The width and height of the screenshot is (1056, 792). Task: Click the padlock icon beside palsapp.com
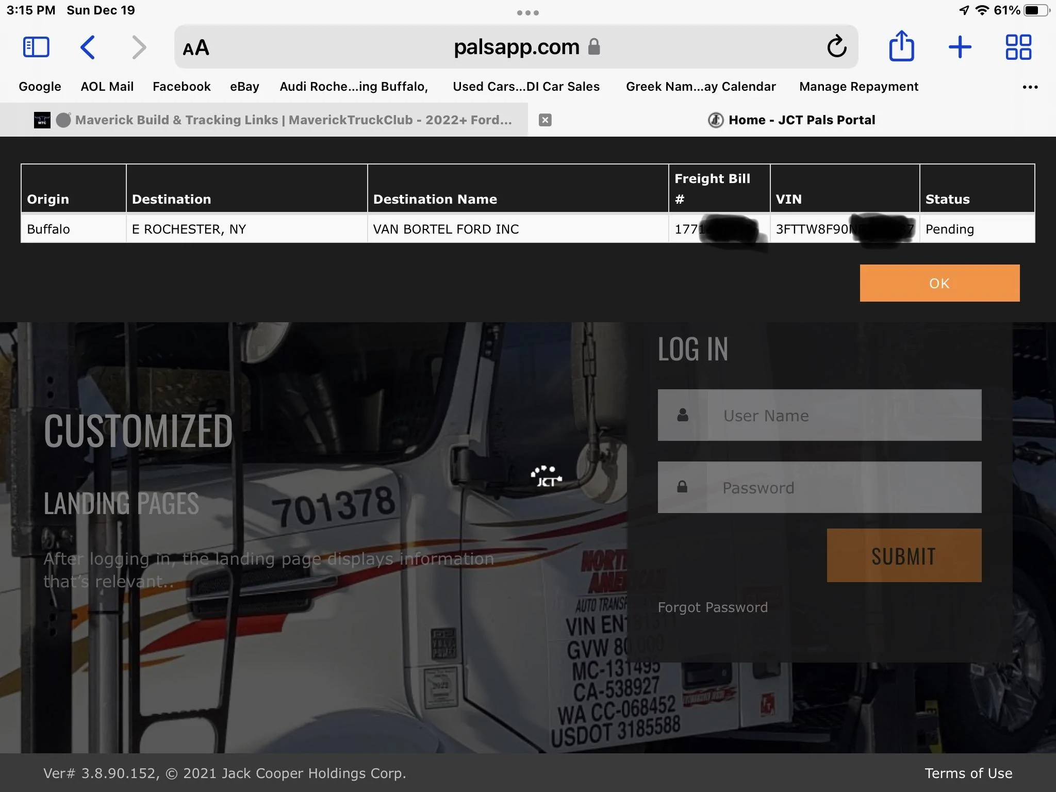point(594,47)
